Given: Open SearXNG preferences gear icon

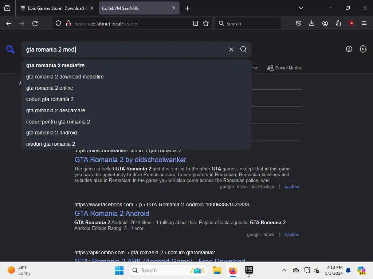Looking at the screenshot, I should coord(363,49).
